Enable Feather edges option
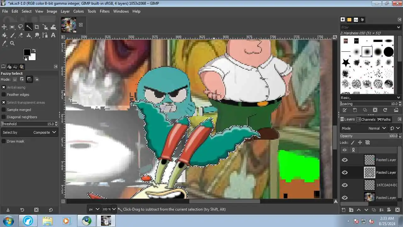The width and height of the screenshot is (403, 227). click(x=4, y=95)
